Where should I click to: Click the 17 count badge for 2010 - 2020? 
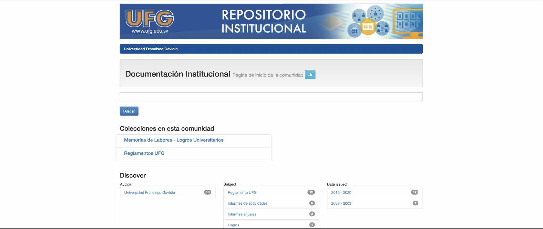[414, 192]
